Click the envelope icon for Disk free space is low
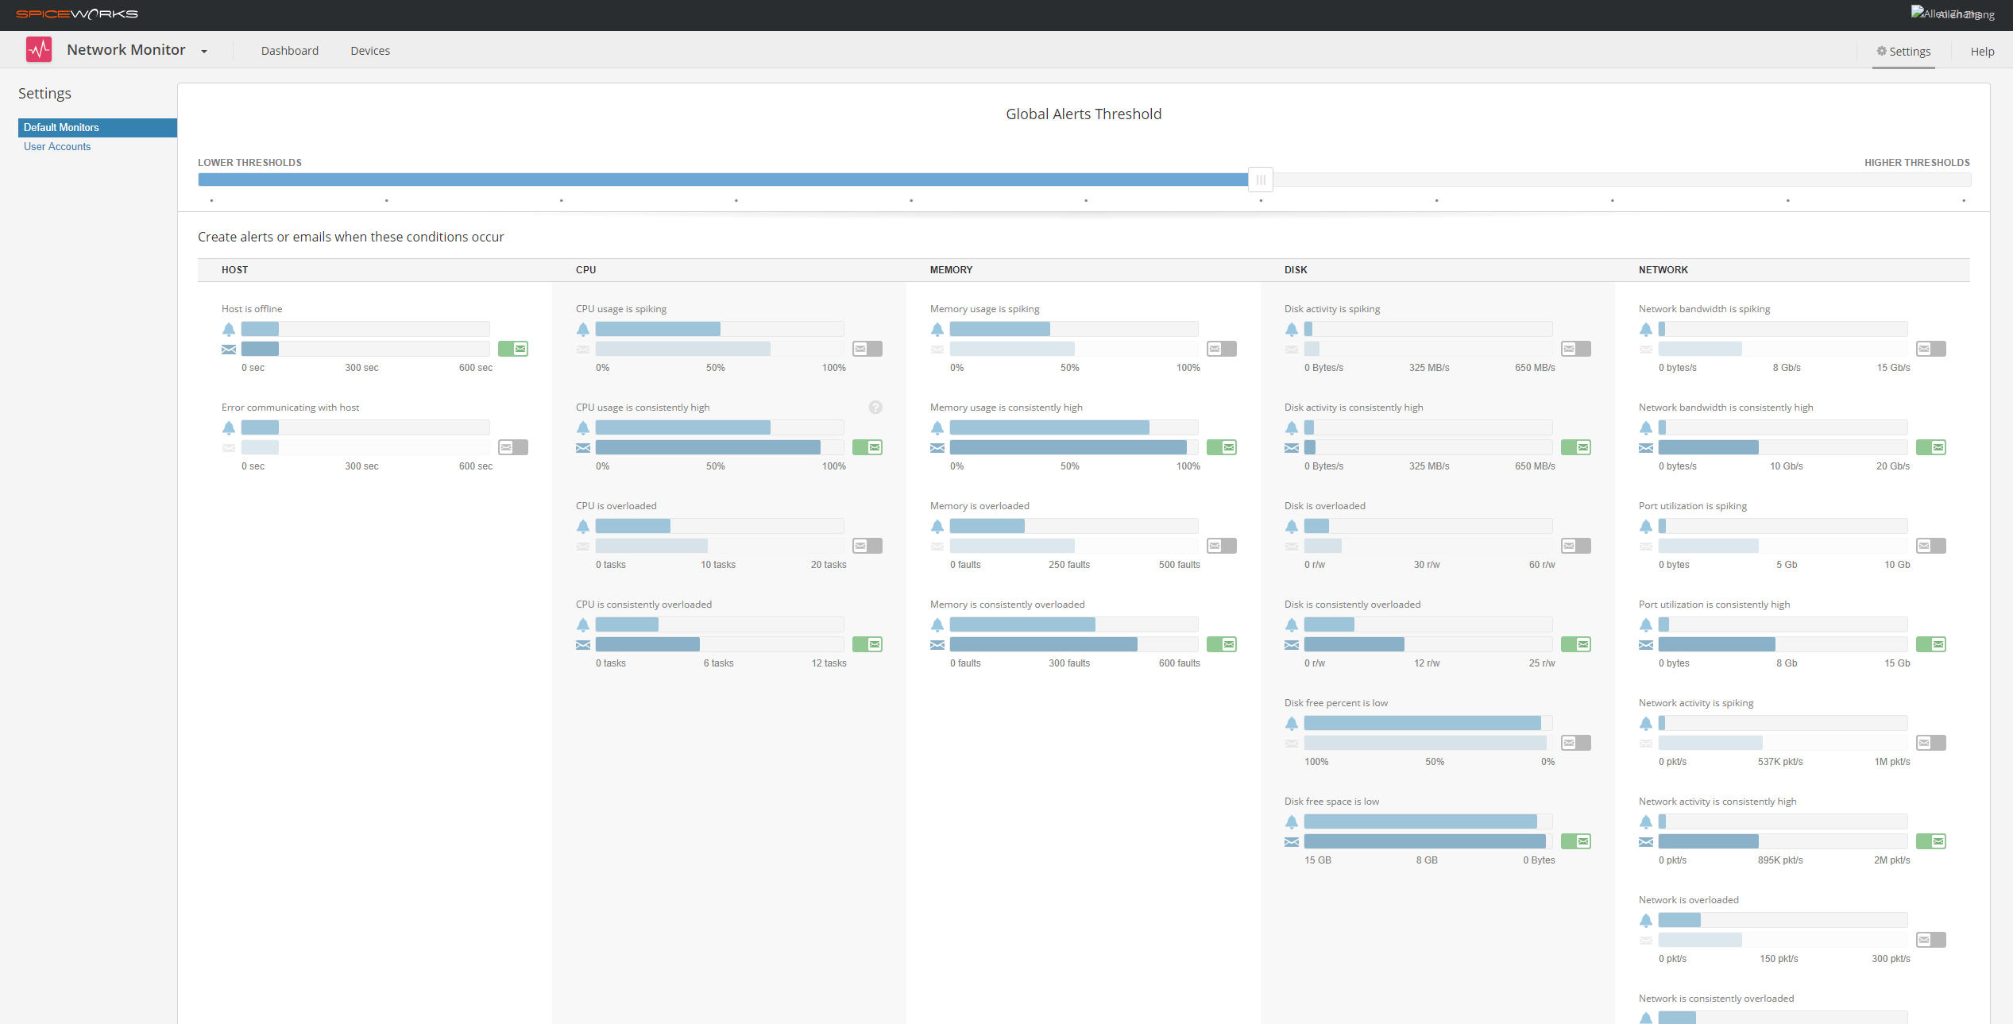2013x1024 pixels. tap(1292, 842)
